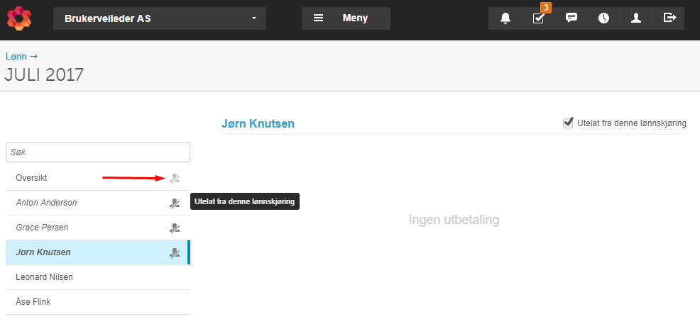Click excluded-user icon in Oversikt row
Image resolution: width=700 pixels, height=336 pixels.
point(175,179)
